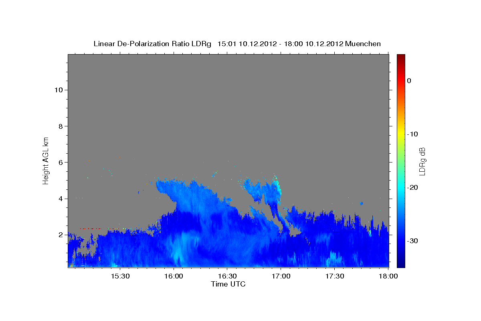Click the red dotted line near 2.3 km

90,229
